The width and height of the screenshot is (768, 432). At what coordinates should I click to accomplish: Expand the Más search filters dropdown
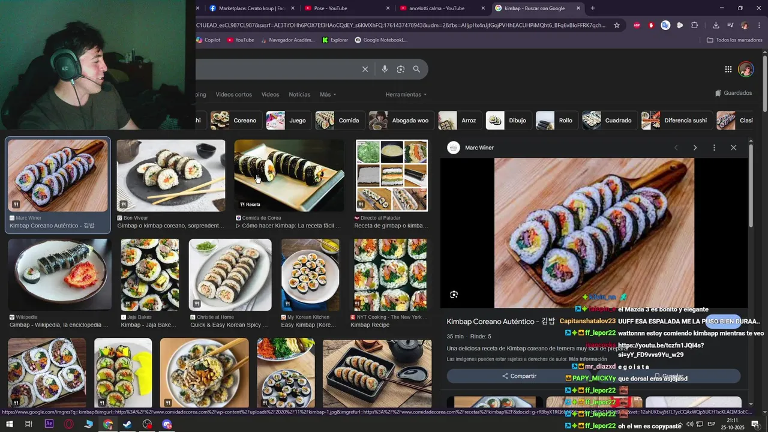tap(328, 94)
